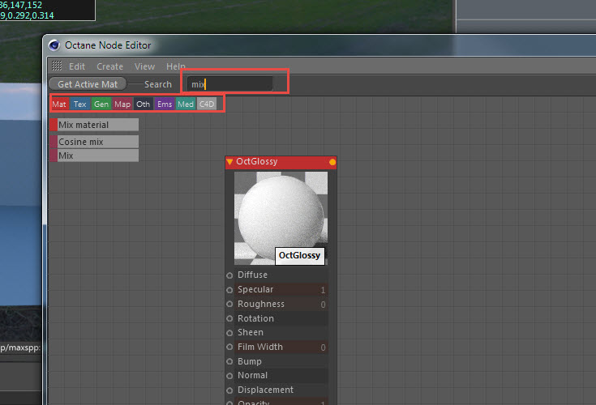Click into the Search field containing mix
The height and width of the screenshot is (405, 596).
pos(229,84)
